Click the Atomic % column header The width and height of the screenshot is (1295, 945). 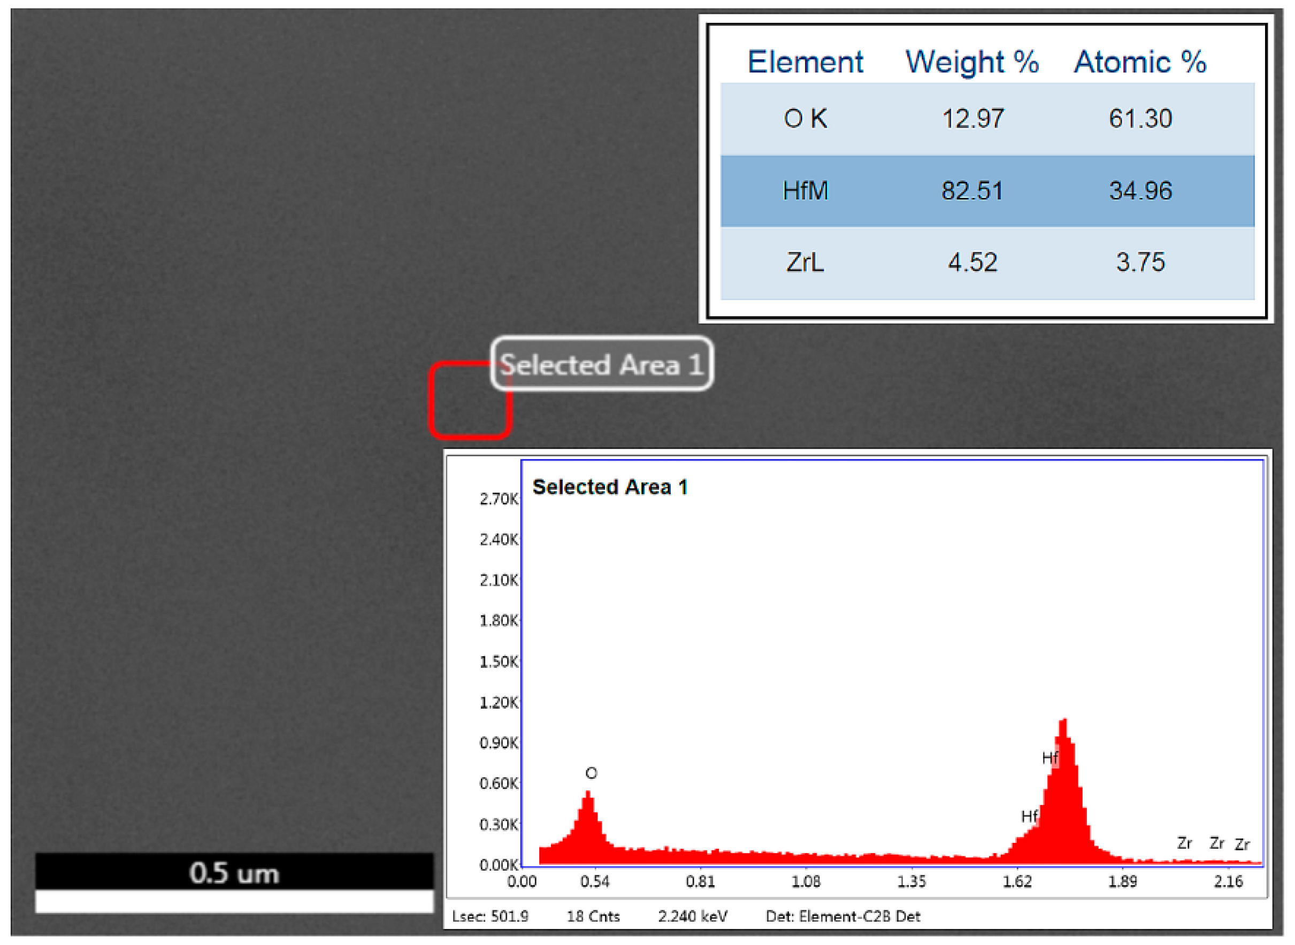(x=1139, y=62)
